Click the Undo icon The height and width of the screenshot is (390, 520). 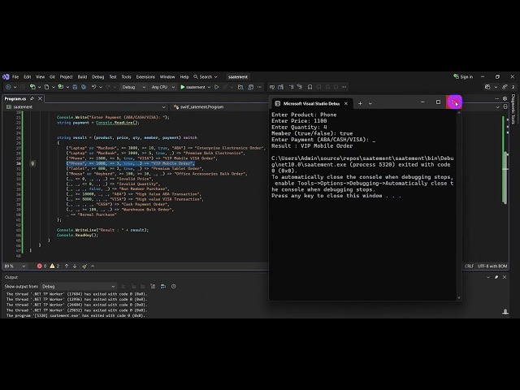[94, 87]
